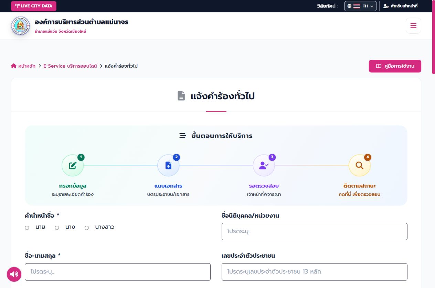
Task: Click the รอตรวจสอบ step label
Action: click(x=264, y=186)
